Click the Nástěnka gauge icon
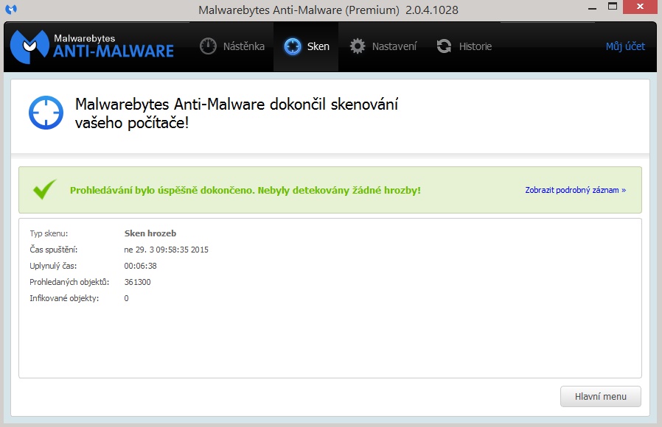 point(209,46)
